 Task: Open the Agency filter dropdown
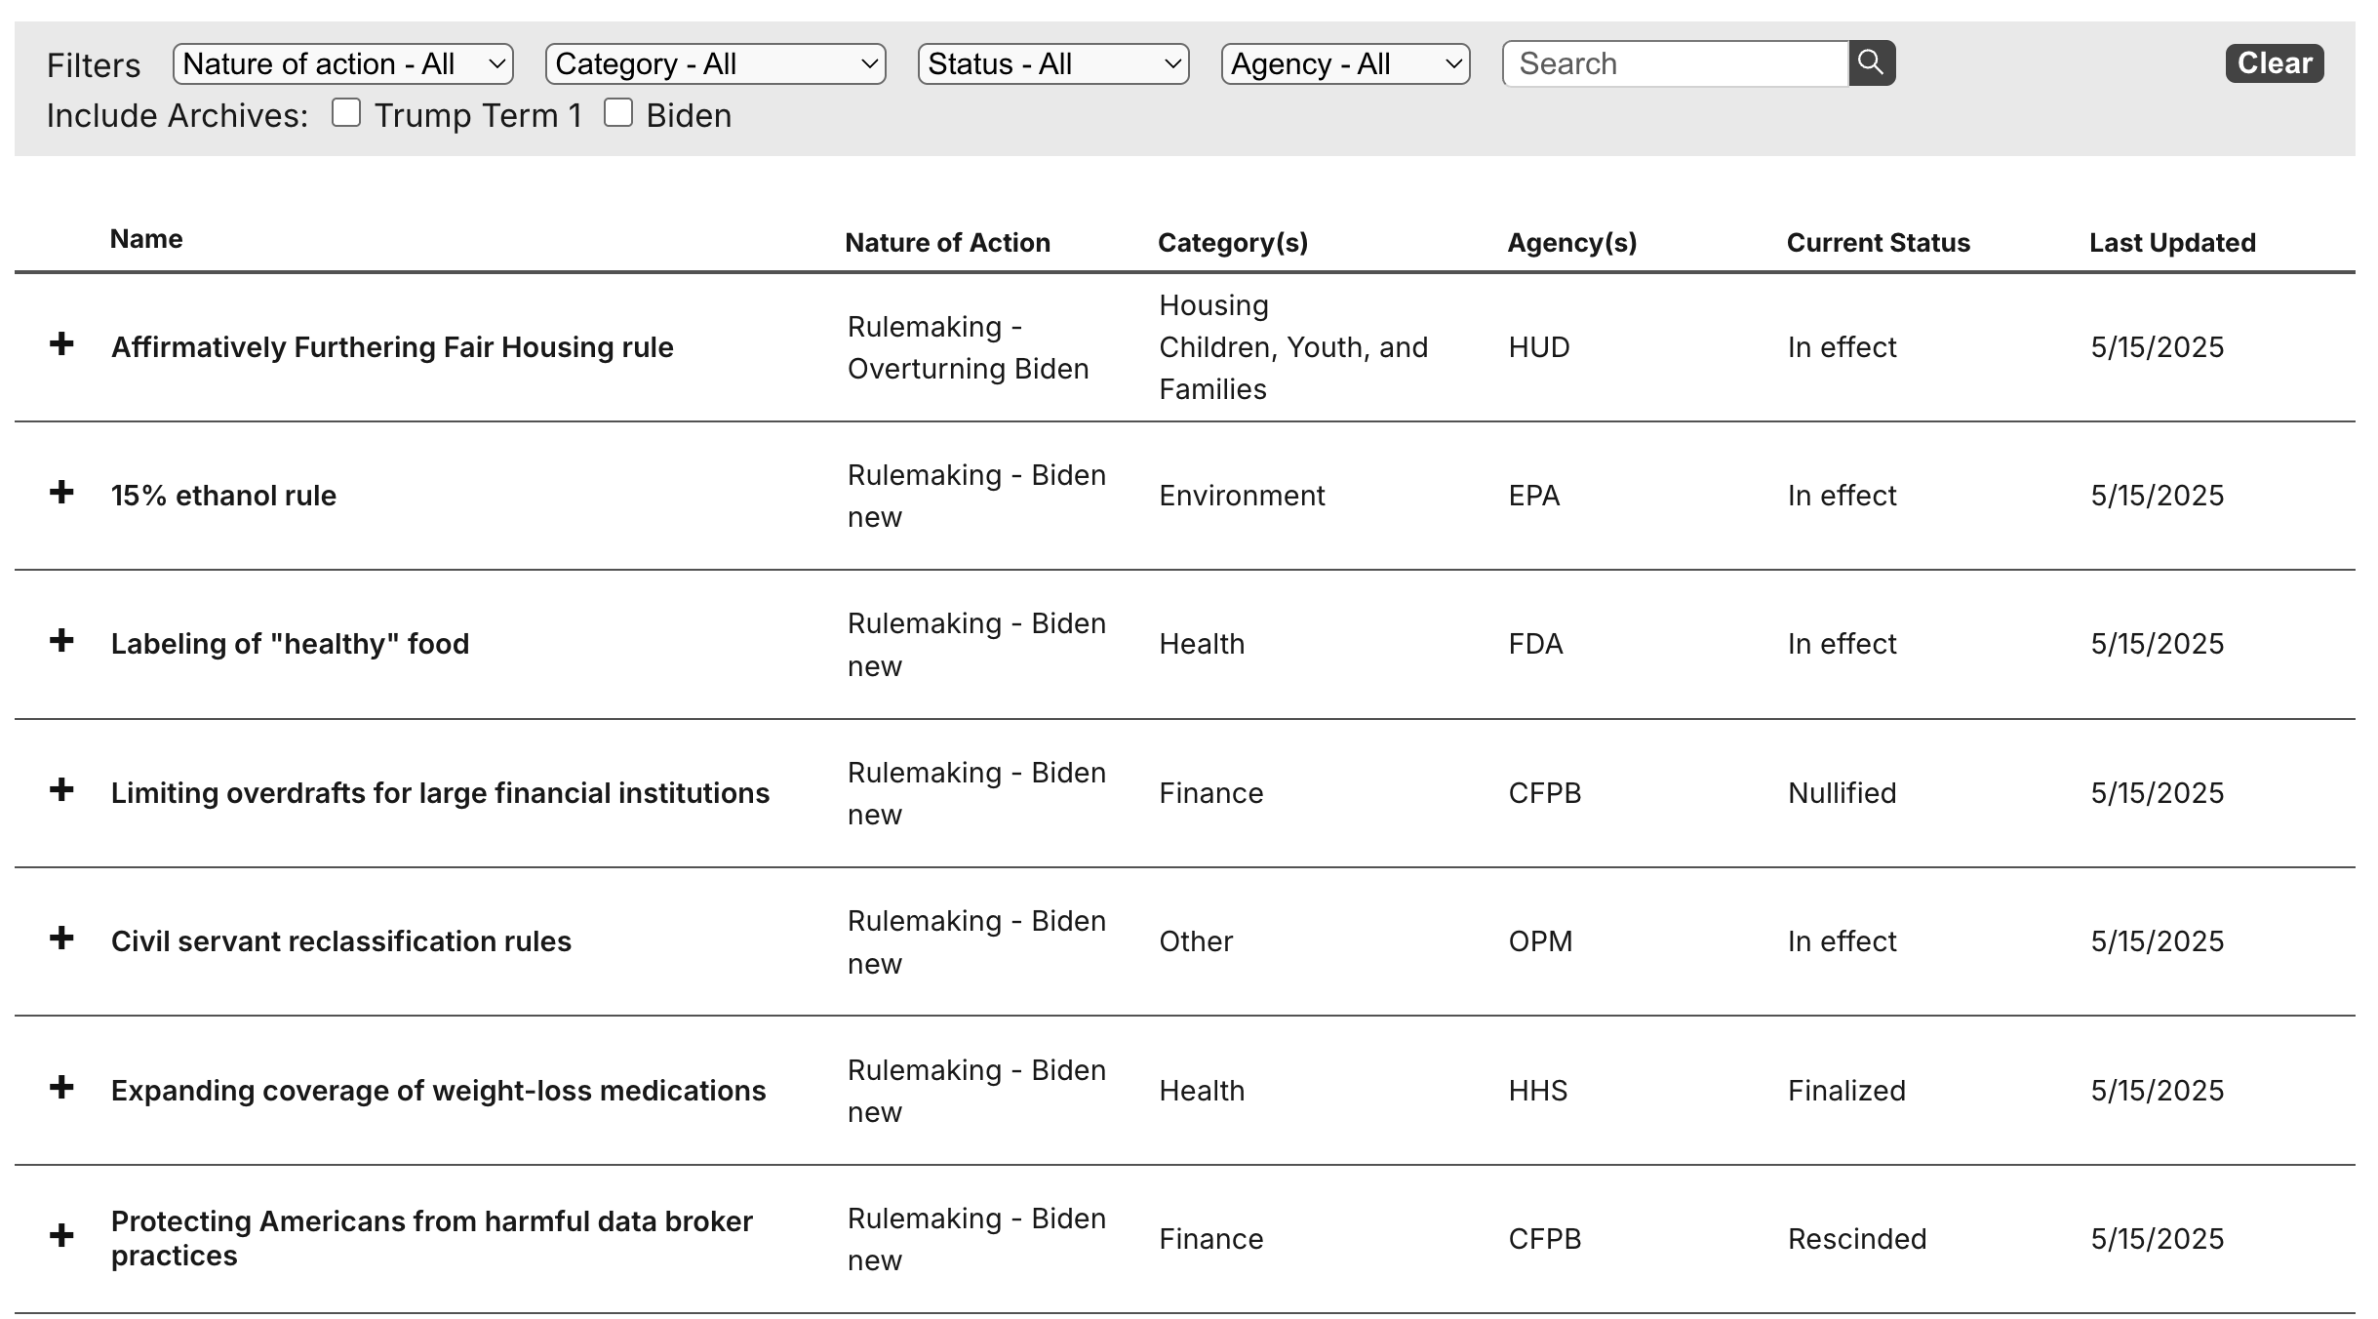(x=1346, y=64)
